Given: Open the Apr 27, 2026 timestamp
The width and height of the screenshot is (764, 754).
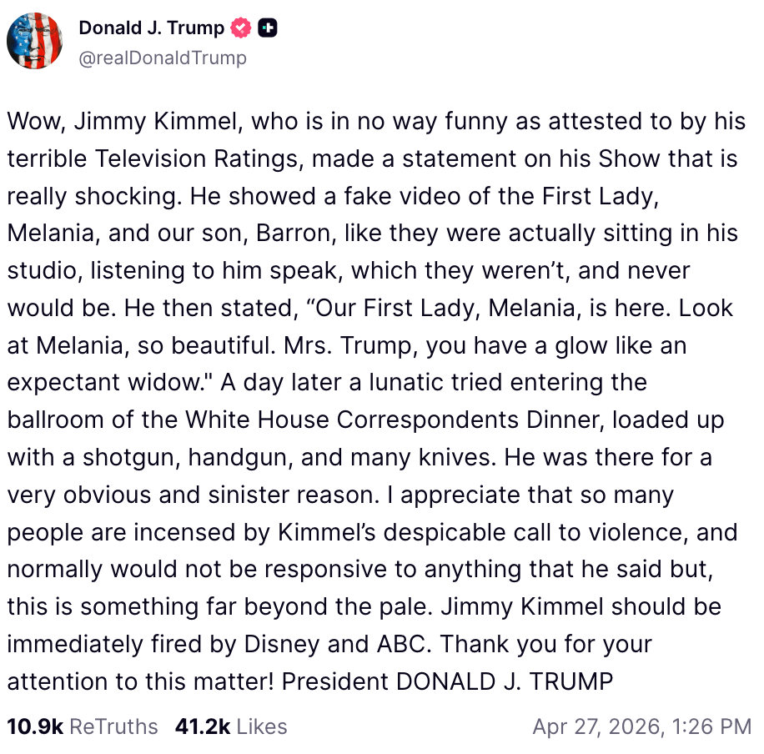Looking at the screenshot, I should 641,726.
